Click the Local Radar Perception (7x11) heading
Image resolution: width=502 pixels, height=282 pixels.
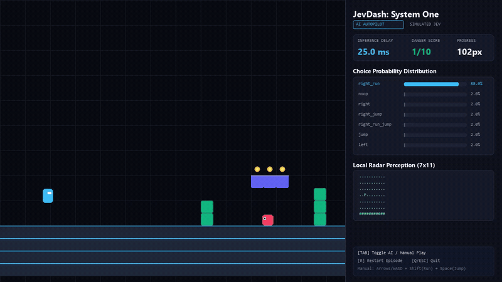[394, 165]
